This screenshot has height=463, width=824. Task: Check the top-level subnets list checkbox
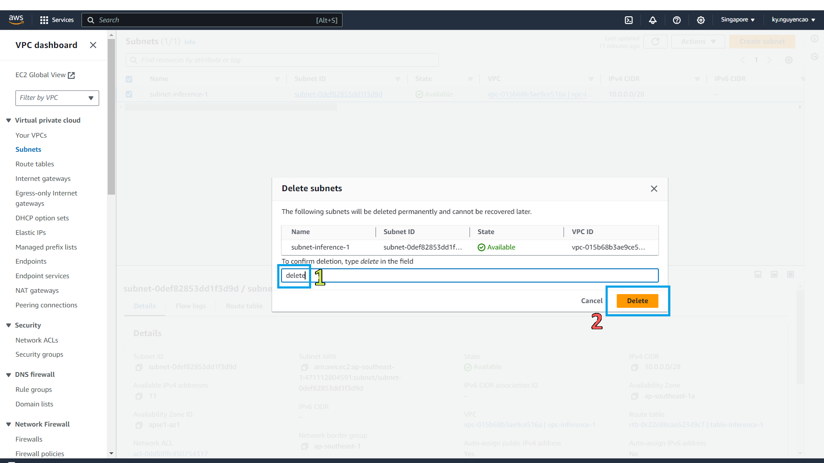click(x=129, y=79)
